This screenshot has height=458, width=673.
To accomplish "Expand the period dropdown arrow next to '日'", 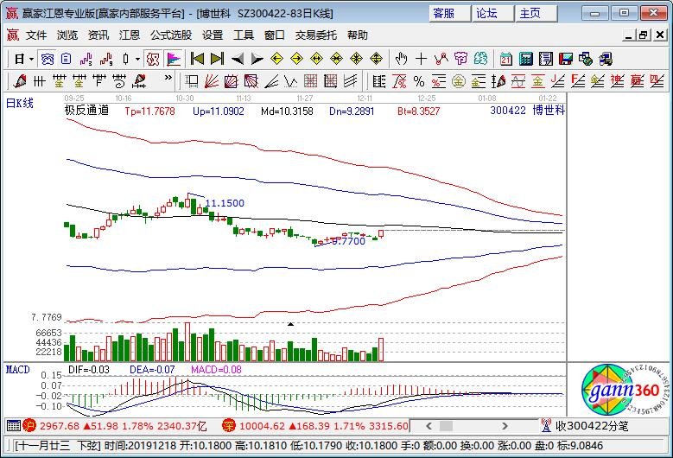I will [31, 60].
